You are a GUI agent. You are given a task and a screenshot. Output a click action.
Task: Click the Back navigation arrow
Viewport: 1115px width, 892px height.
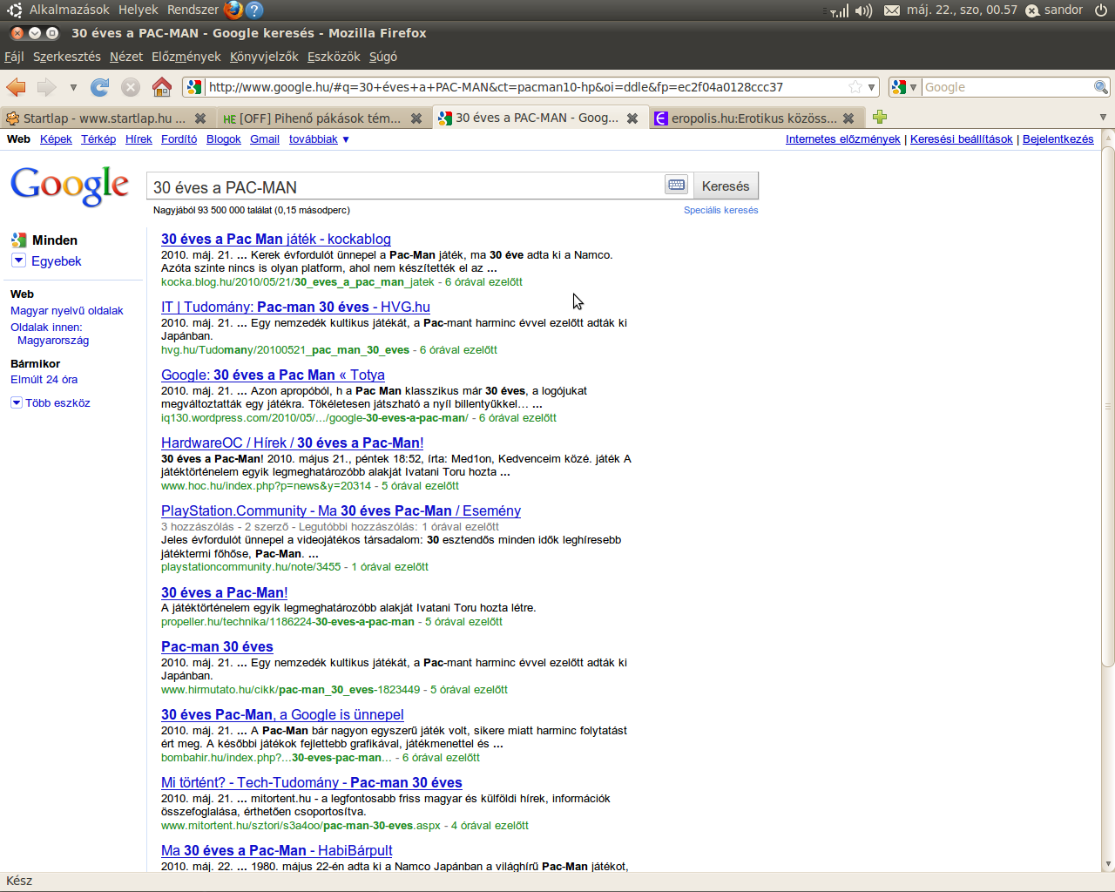16,87
